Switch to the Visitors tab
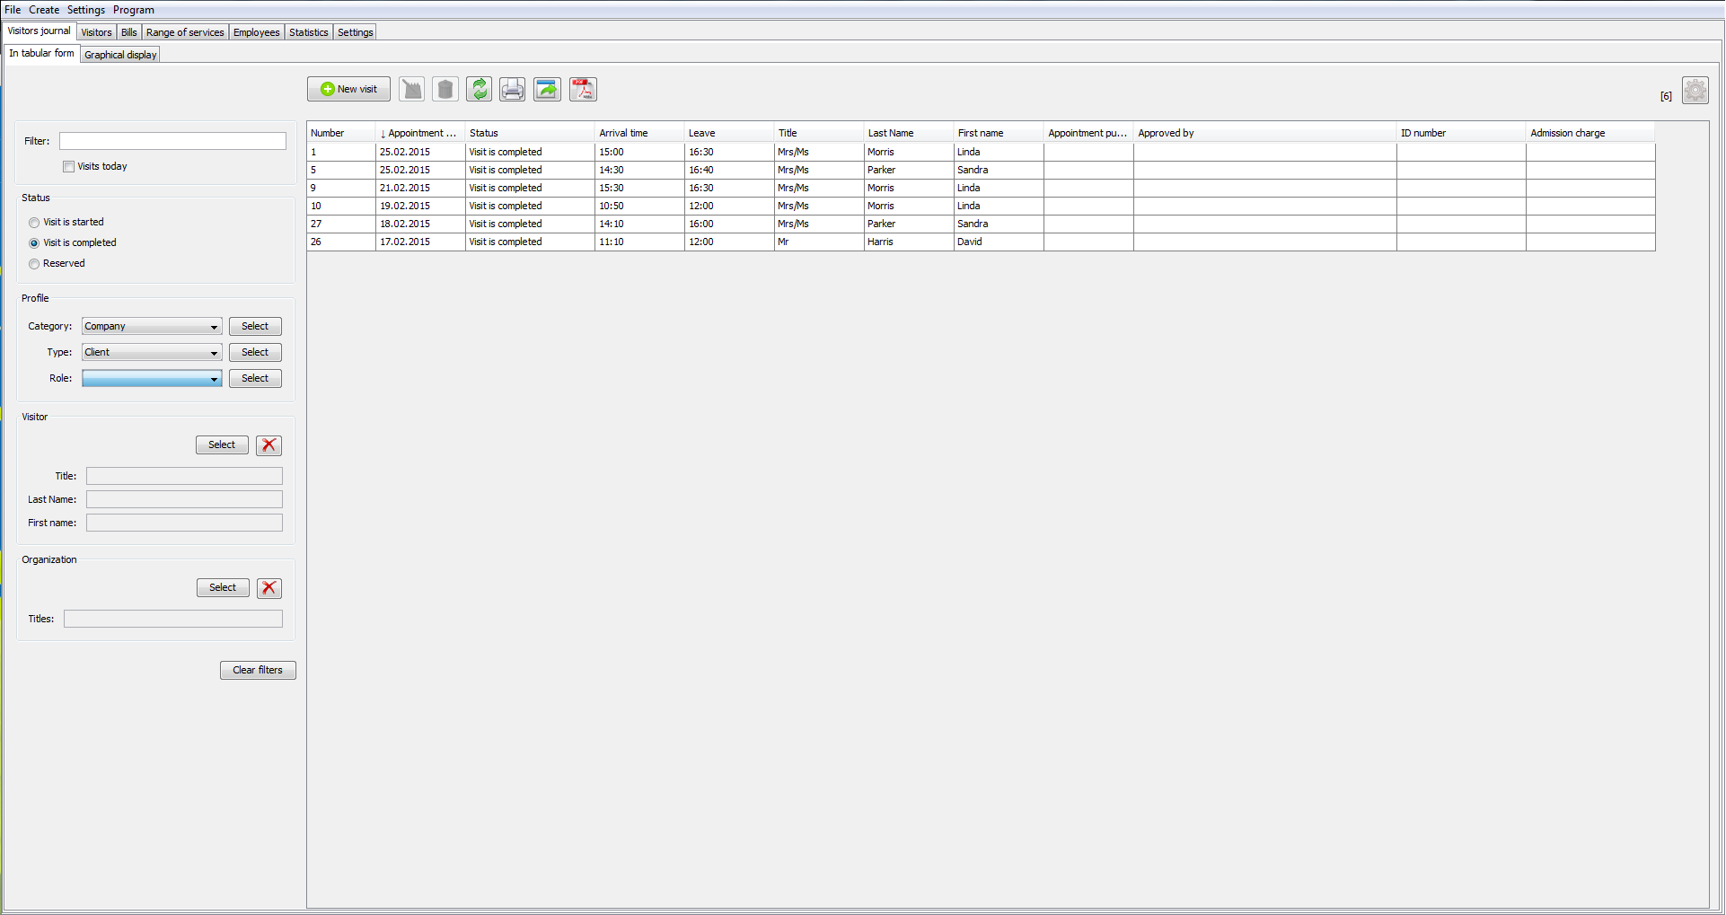The height and width of the screenshot is (915, 1726). [x=96, y=32]
